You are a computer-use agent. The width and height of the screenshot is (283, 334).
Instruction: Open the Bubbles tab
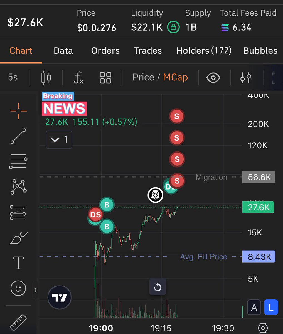[x=260, y=51]
